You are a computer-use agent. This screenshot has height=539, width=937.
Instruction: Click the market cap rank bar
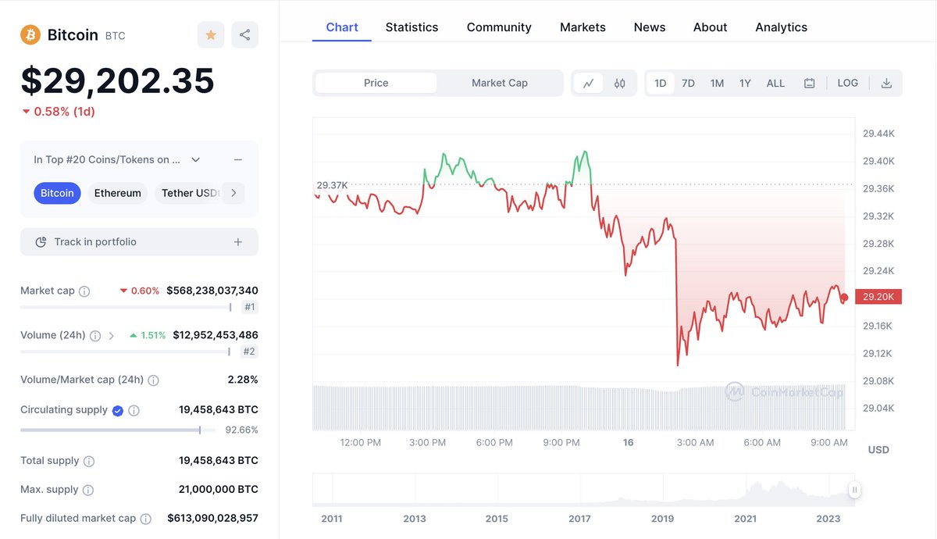pos(126,307)
